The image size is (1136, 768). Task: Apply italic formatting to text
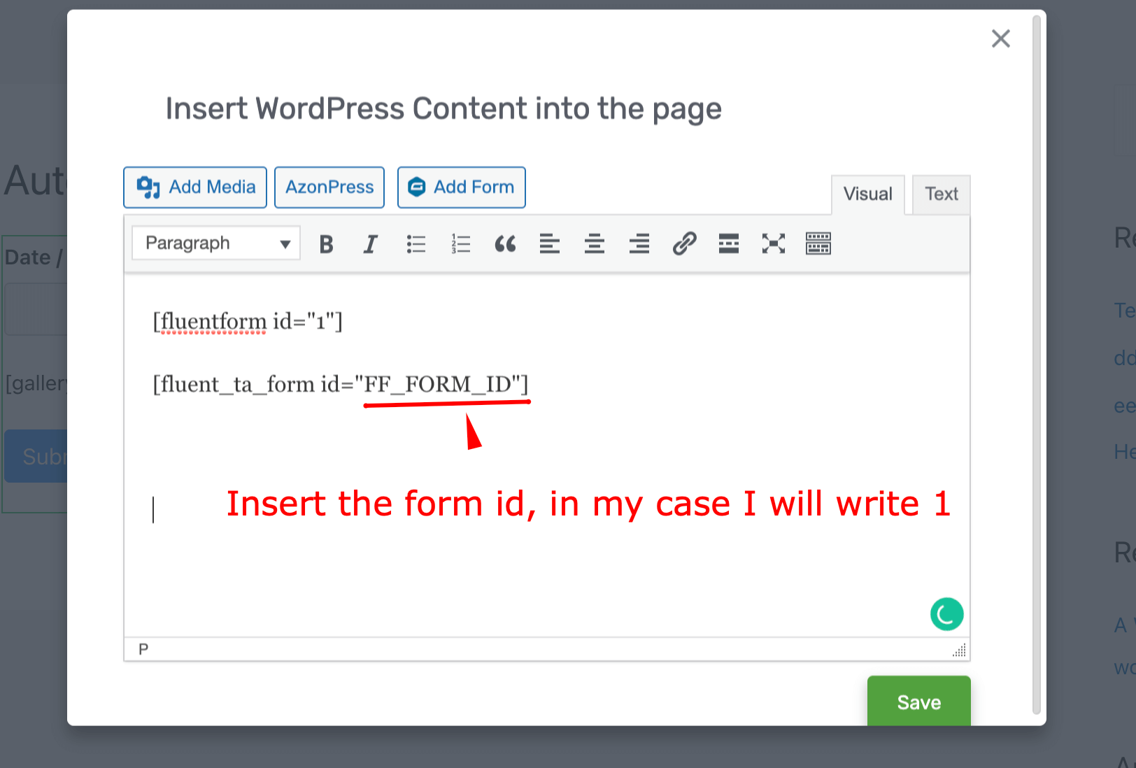tap(370, 244)
